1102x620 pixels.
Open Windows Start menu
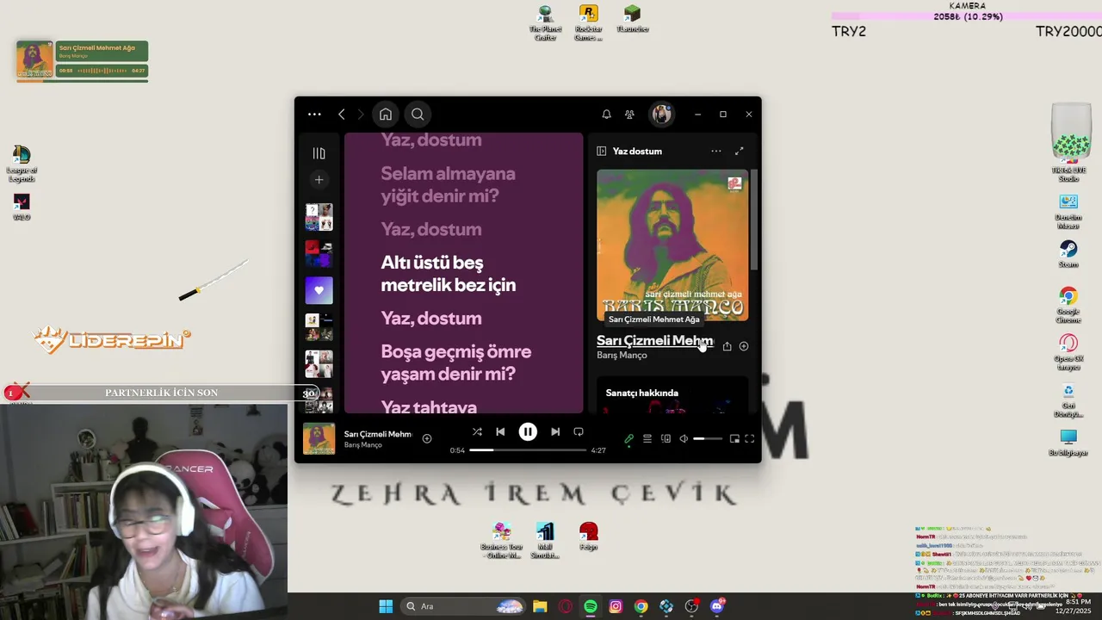386,606
